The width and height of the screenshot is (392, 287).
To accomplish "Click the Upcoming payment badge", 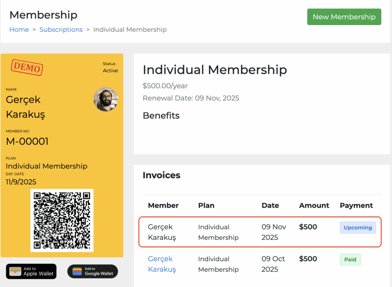I will click(358, 228).
